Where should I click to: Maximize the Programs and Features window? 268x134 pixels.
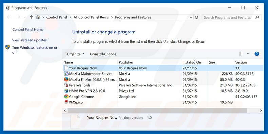click(x=243, y=7)
